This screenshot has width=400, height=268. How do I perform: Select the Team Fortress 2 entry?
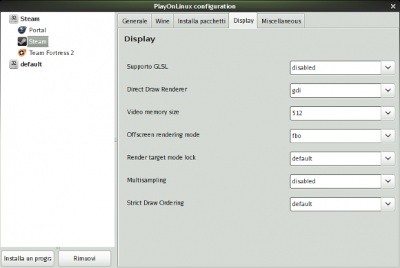(x=51, y=53)
